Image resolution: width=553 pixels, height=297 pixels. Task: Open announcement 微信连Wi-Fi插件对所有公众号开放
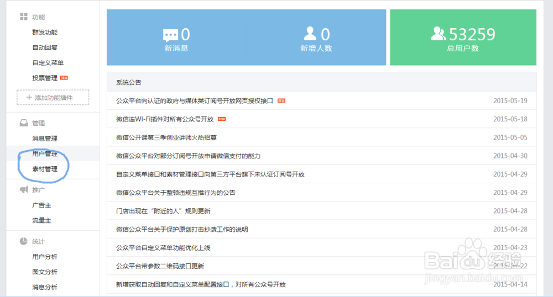click(x=165, y=119)
